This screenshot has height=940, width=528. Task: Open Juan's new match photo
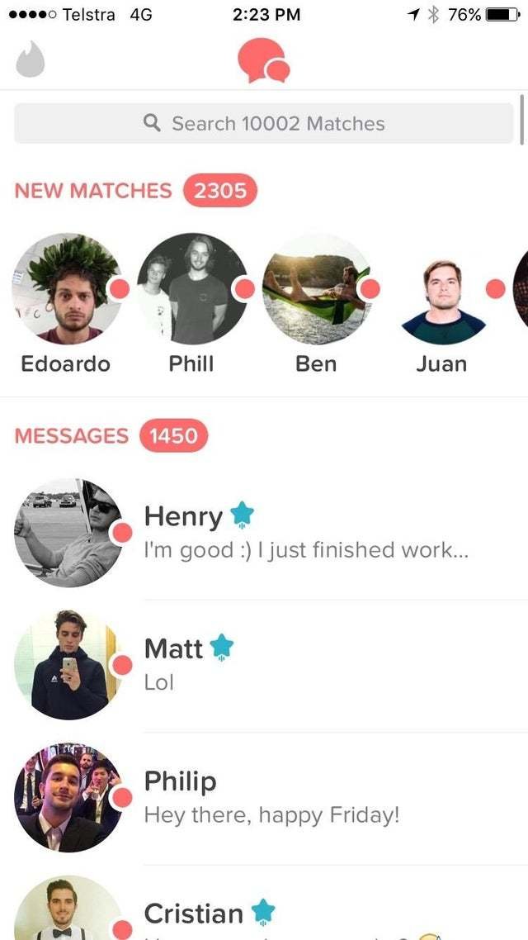point(442,288)
